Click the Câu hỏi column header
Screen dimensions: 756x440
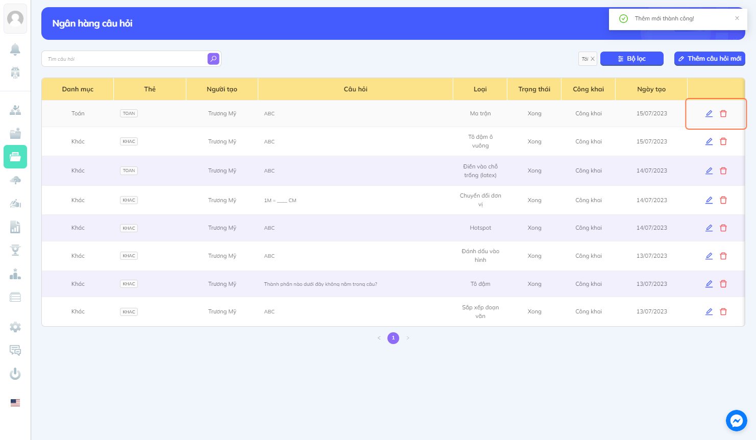pyautogui.click(x=356, y=89)
